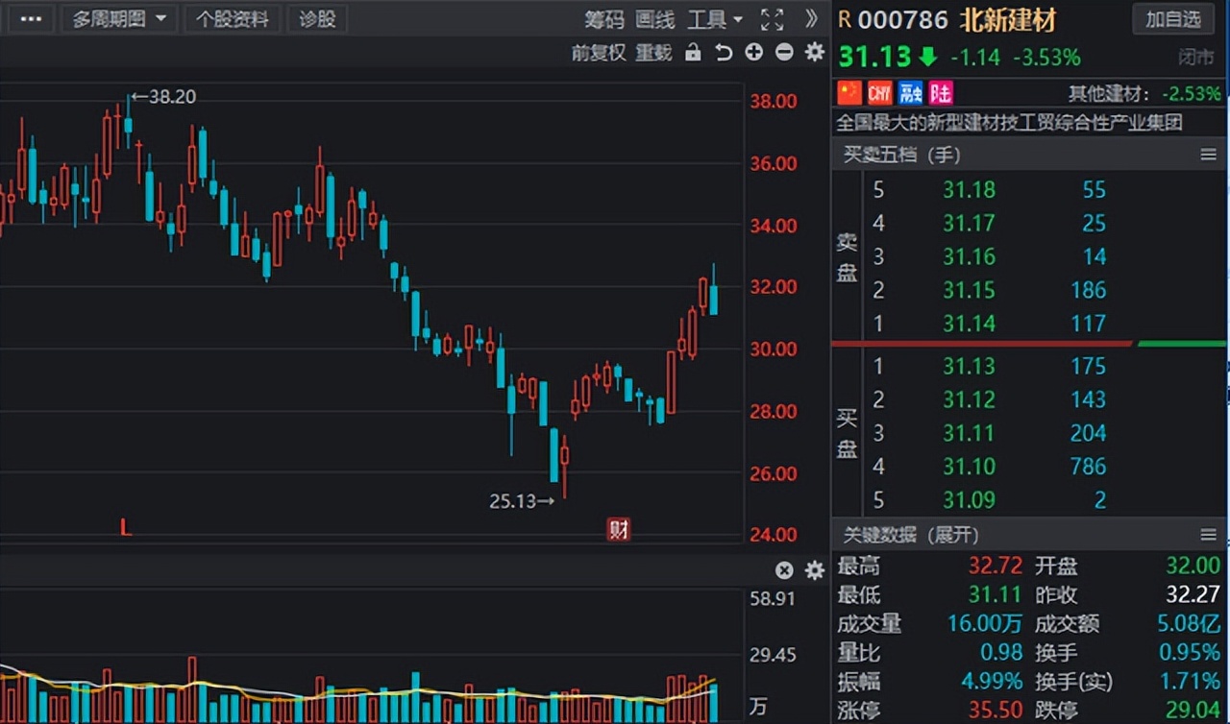Screen dimensions: 1230x724
Task: Click the red-green buy-sell strength bar
Action: 1028,343
